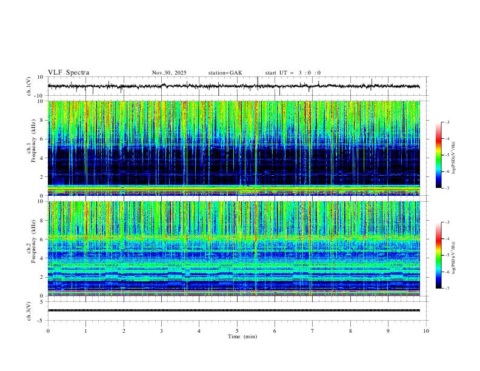Click the '-7' label of lower color bar

(x=447, y=288)
